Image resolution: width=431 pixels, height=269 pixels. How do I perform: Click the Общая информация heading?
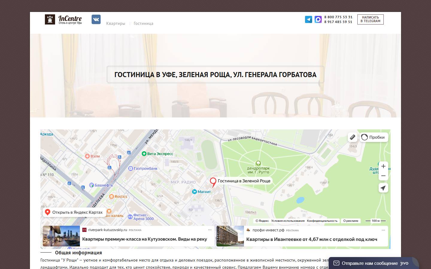[78, 253]
